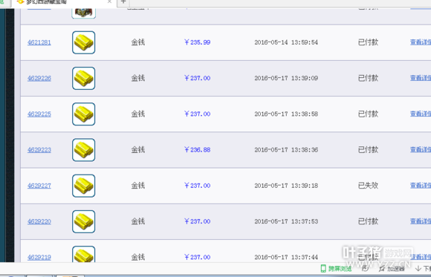
Task: View details of the ¥235.99 order
Action: (x=421, y=42)
